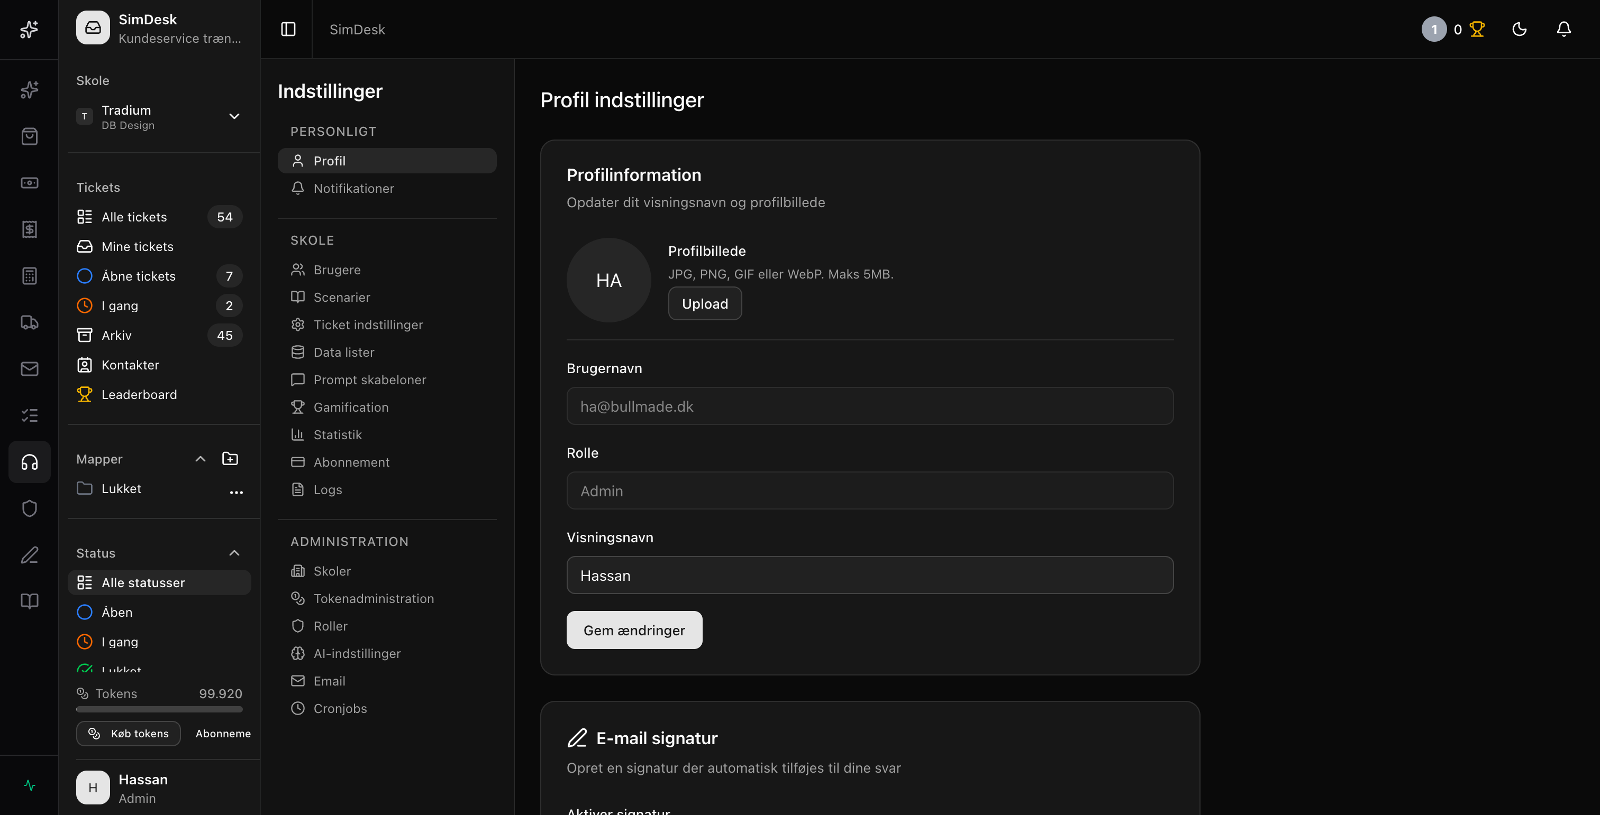Image resolution: width=1600 pixels, height=815 pixels.
Task: Click the new folder icon beside Mapper
Action: coord(230,459)
